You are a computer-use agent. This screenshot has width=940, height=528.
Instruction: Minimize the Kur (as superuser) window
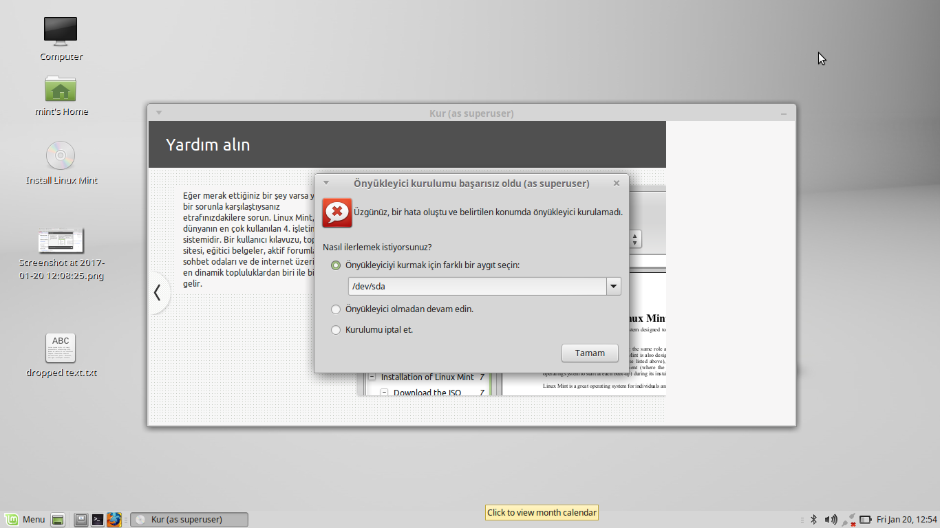coord(784,113)
